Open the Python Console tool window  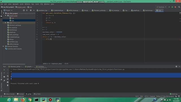click(9, 94)
